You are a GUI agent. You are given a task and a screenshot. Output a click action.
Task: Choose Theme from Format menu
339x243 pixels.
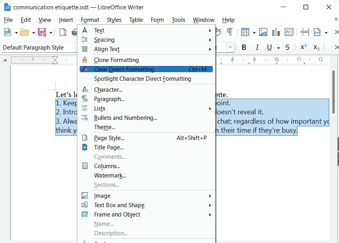pos(146,127)
